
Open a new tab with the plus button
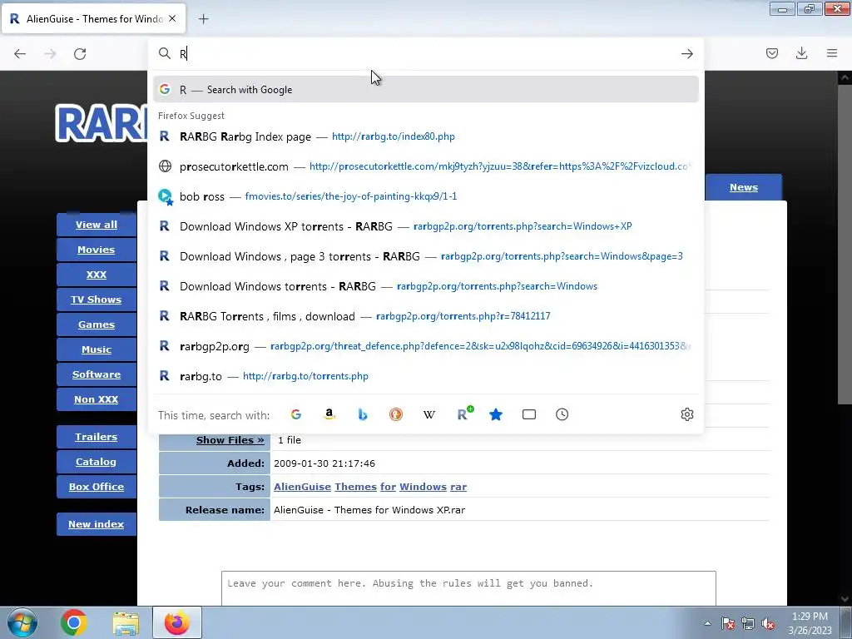tap(203, 19)
